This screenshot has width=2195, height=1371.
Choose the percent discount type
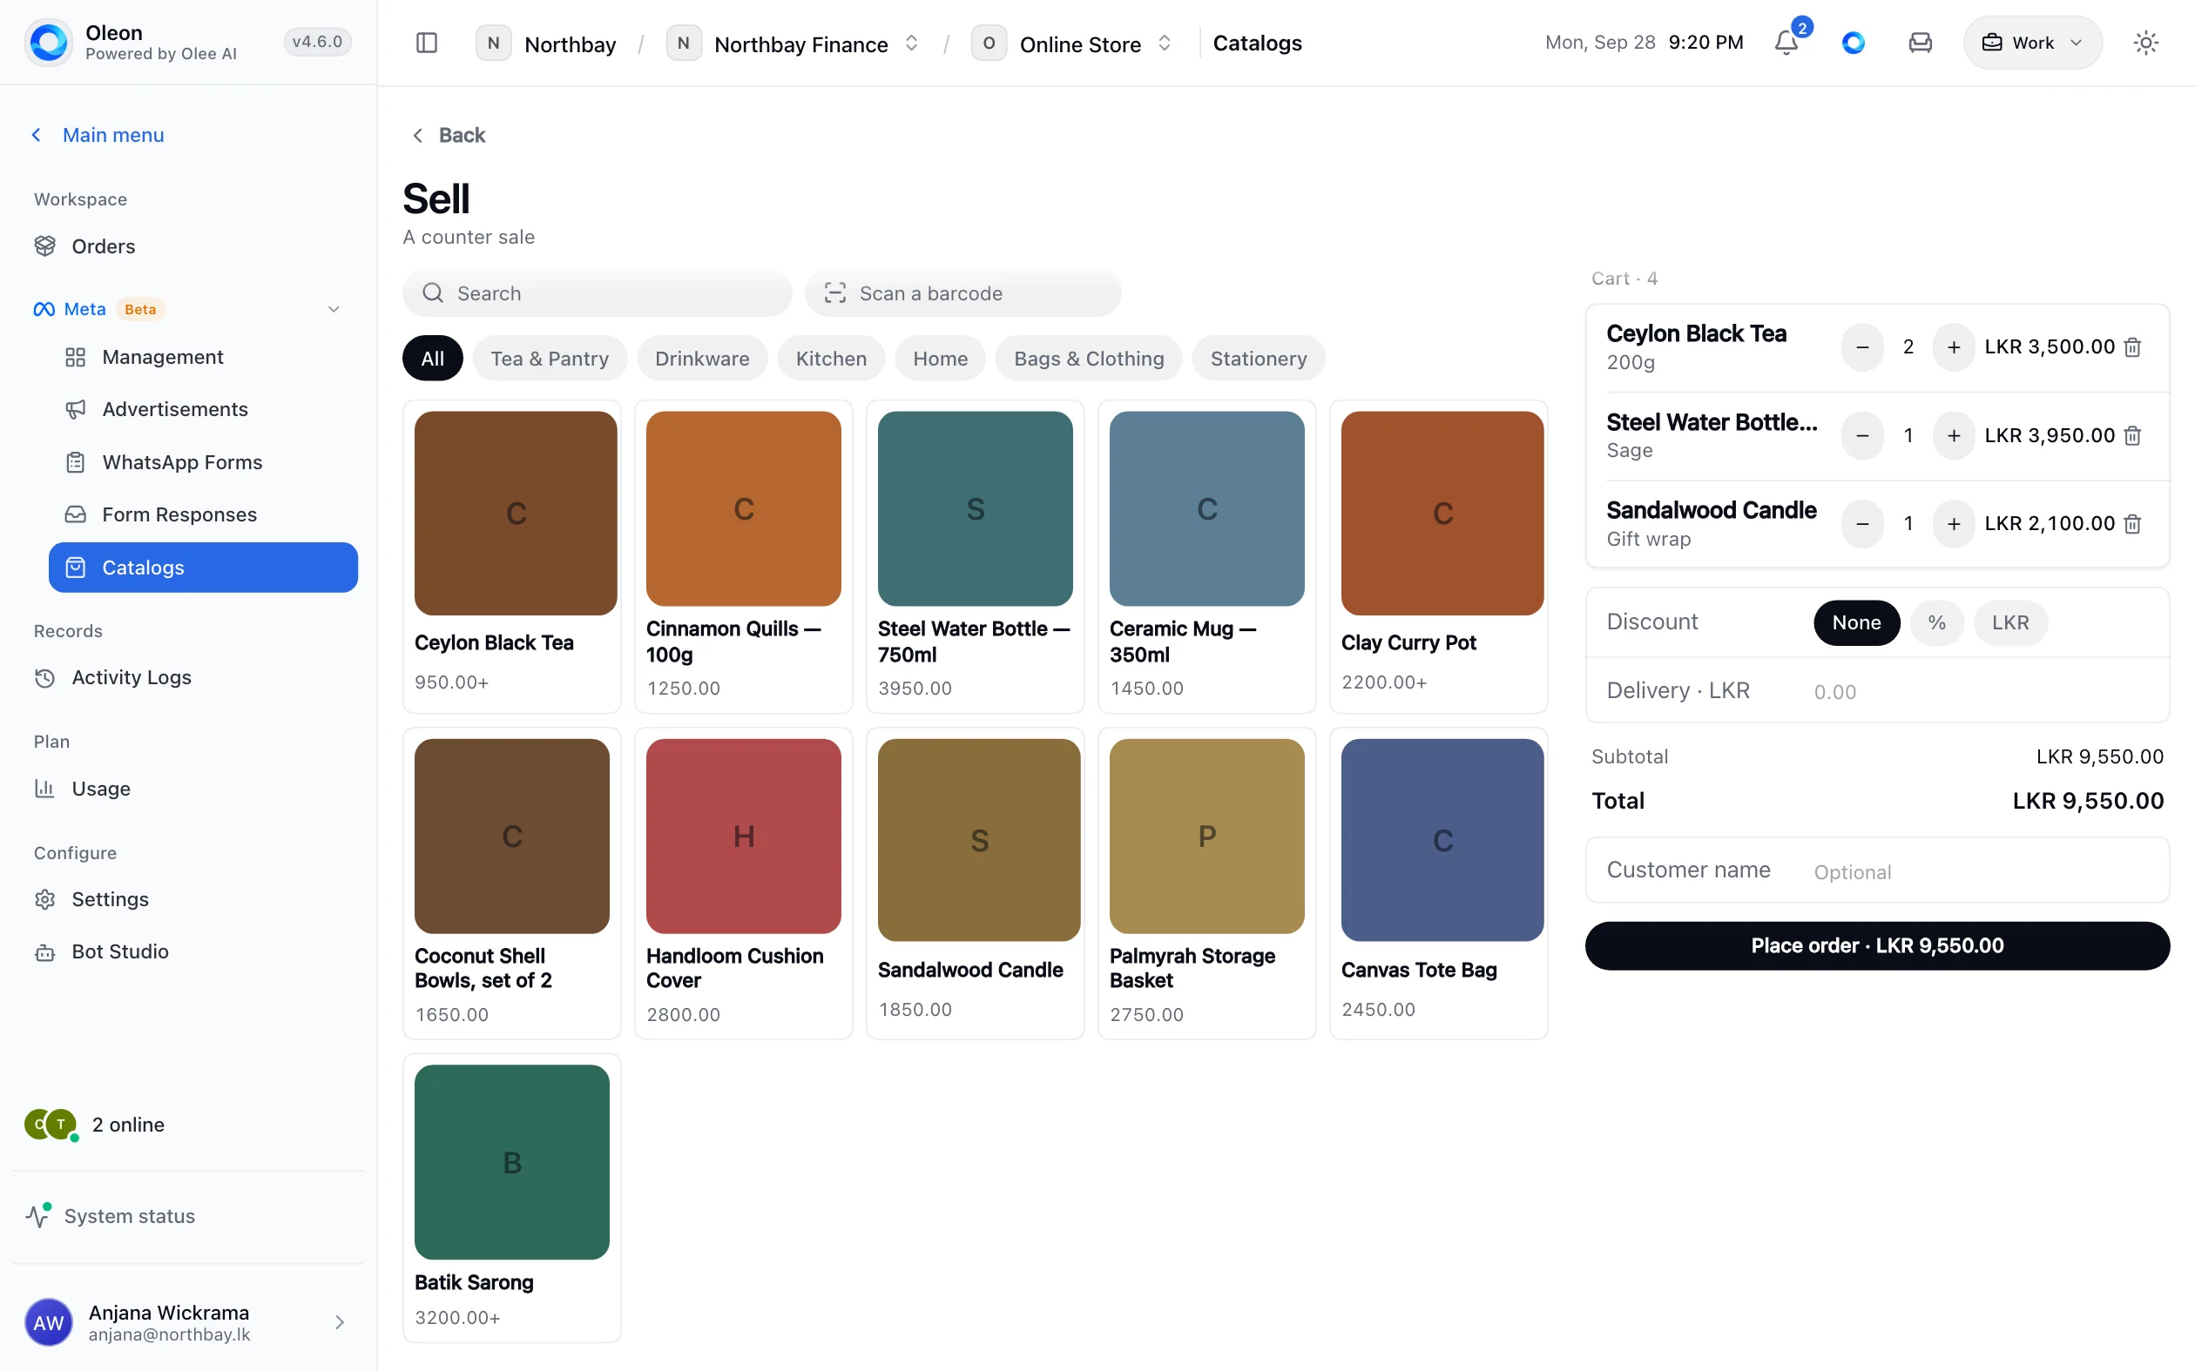(1936, 622)
